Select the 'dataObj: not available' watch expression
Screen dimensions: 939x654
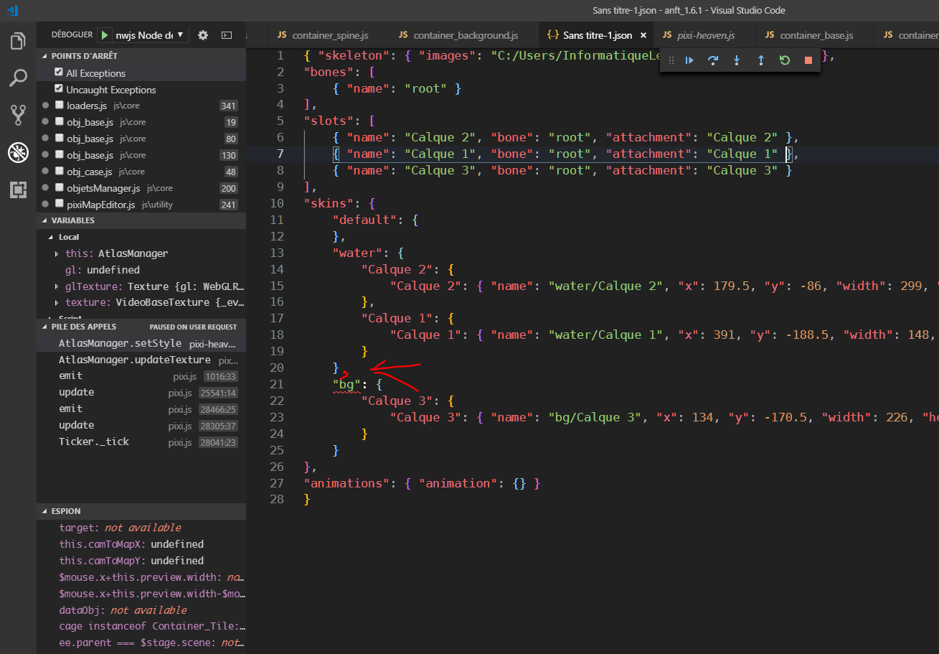(141, 610)
